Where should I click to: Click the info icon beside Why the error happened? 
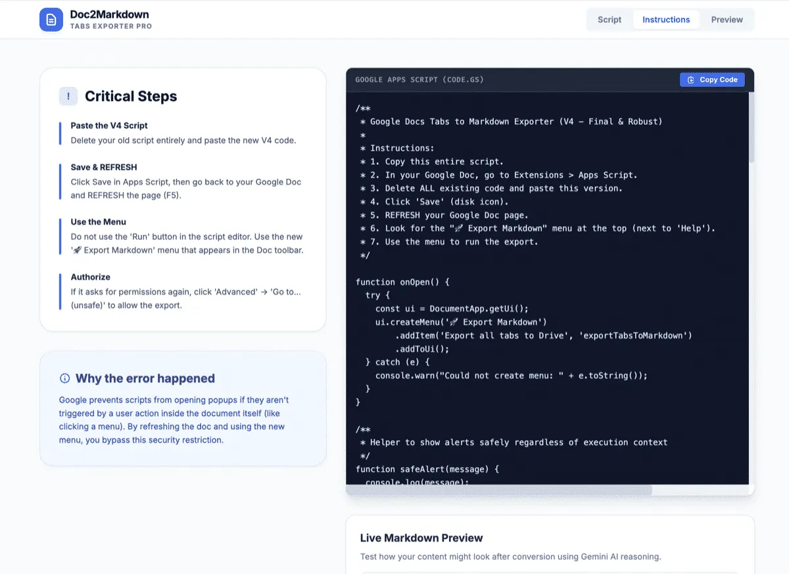[x=64, y=379]
